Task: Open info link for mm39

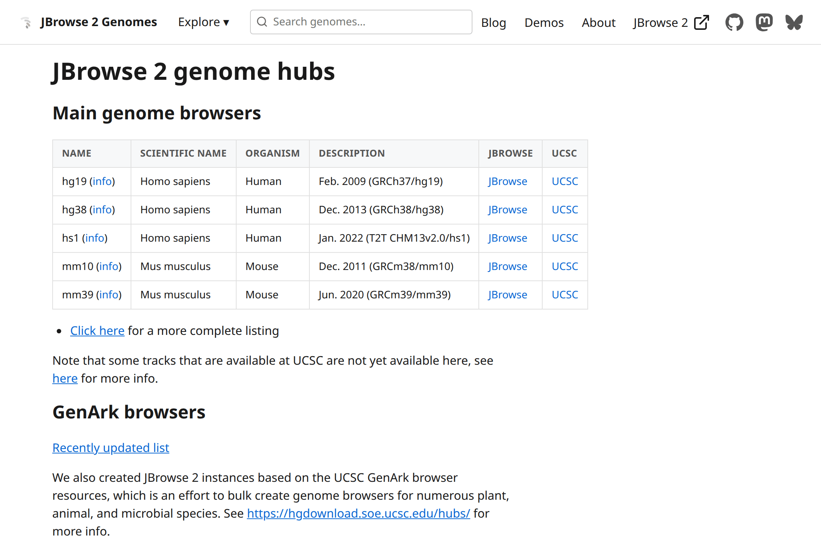Action: click(x=109, y=295)
